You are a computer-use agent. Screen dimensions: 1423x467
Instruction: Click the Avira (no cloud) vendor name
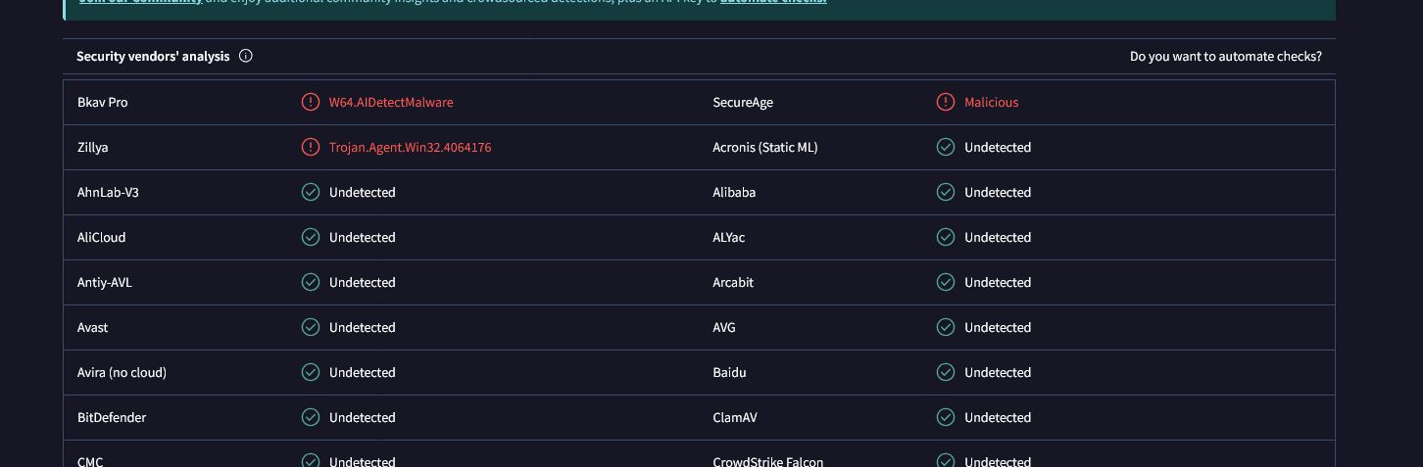[x=122, y=372]
